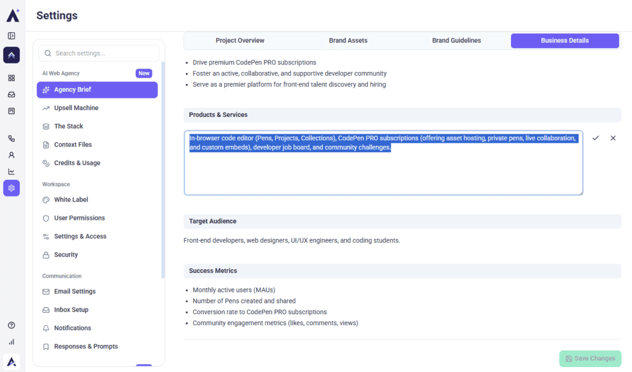Open the inbox tray icon in rail

[x=11, y=94]
